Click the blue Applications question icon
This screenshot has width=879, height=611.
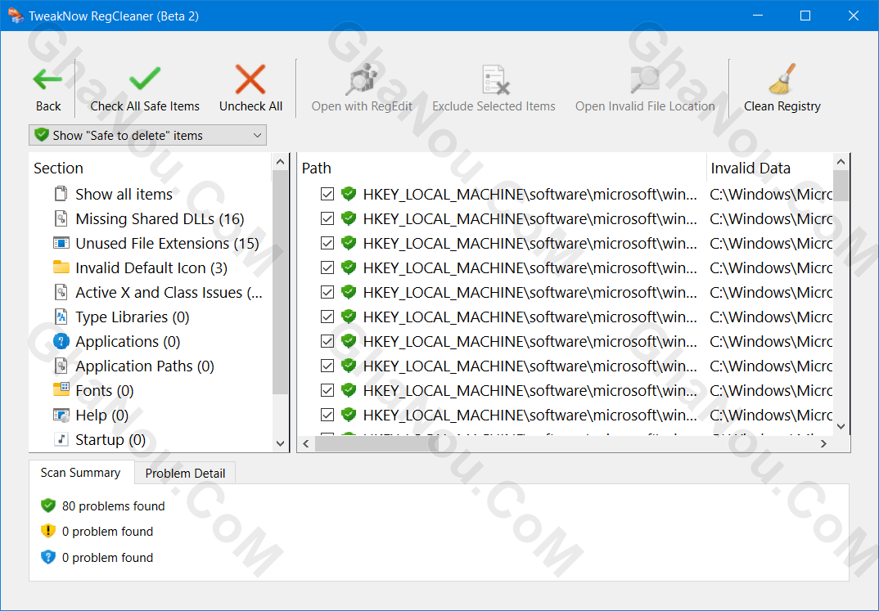tap(61, 341)
